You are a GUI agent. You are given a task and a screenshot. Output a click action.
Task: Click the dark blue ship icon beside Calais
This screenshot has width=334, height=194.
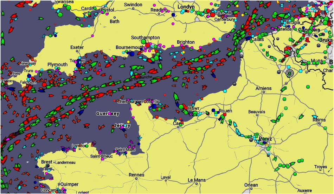(248, 38)
